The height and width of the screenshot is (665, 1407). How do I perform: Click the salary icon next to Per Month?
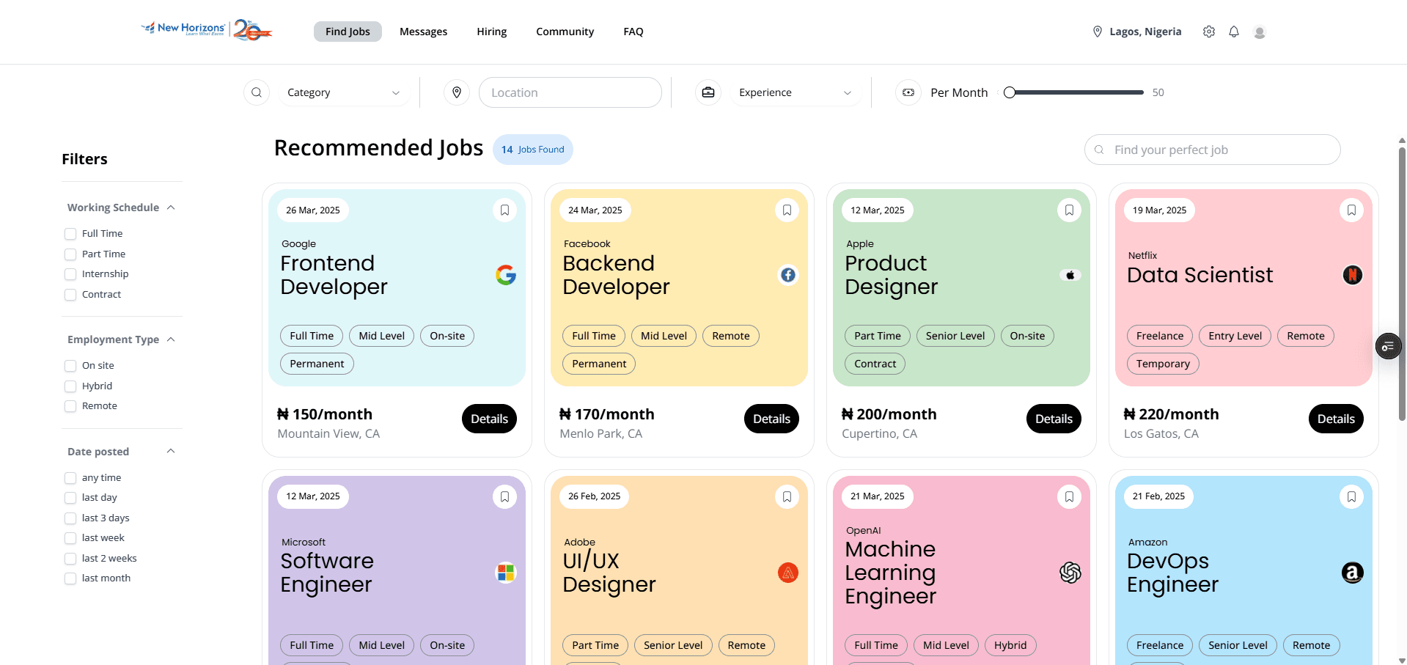pyautogui.click(x=908, y=92)
